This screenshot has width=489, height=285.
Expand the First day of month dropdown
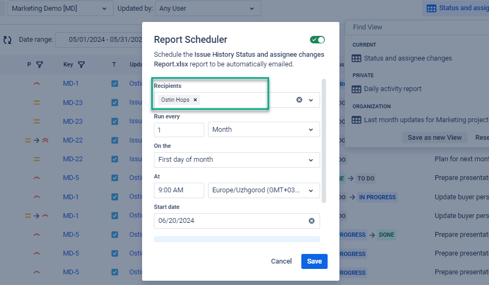click(237, 160)
